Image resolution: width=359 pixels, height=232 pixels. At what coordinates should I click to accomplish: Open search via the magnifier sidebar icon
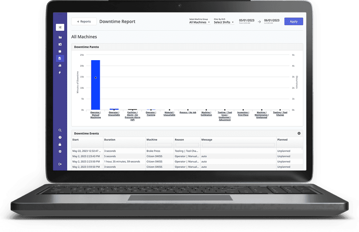60,130
